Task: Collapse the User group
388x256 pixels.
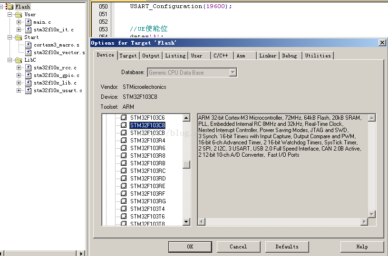Action: pos(10,14)
